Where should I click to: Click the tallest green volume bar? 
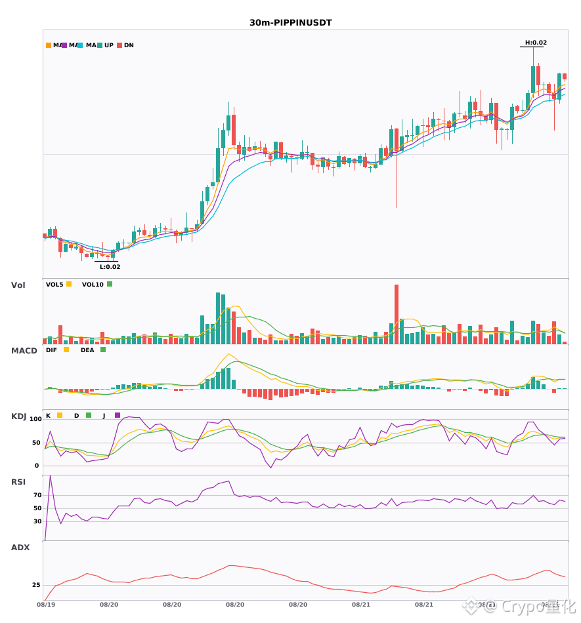pos(218,318)
